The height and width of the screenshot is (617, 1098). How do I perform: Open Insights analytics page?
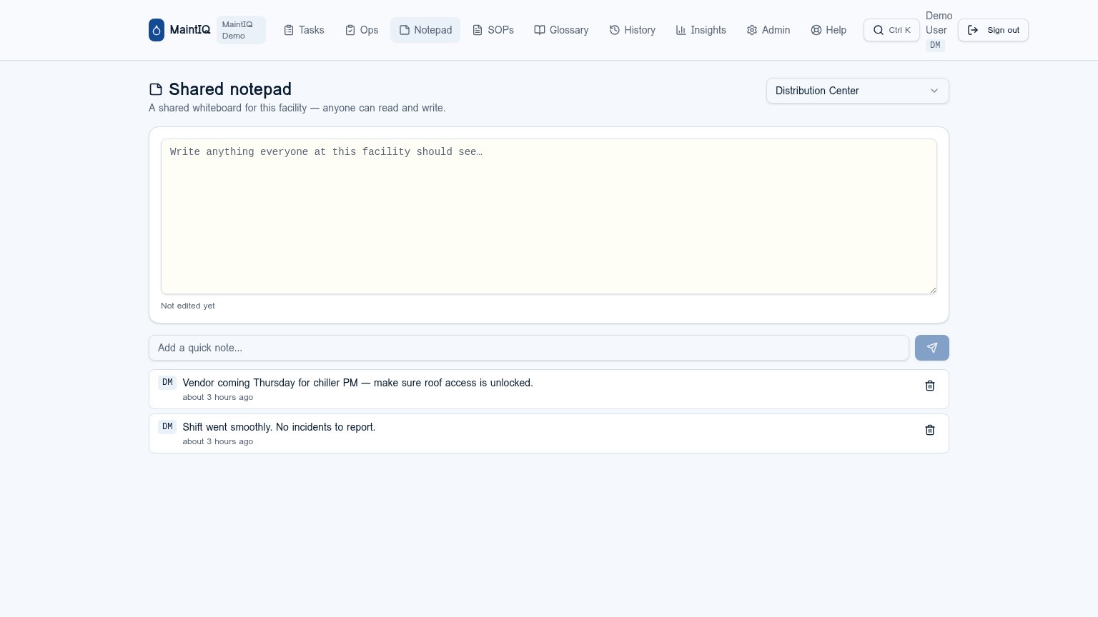(701, 30)
